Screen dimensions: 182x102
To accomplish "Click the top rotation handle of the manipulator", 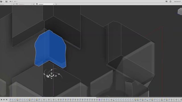I will click(51, 70).
